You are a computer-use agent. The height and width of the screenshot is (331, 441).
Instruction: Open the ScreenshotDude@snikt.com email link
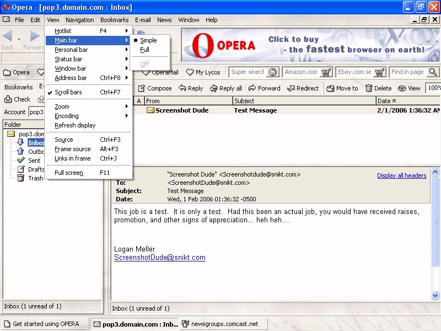pyautogui.click(x=159, y=258)
